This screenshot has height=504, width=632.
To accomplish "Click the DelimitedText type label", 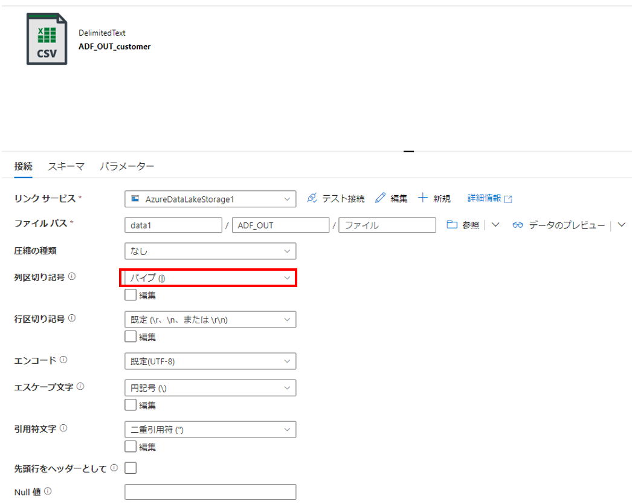I will pos(102,33).
